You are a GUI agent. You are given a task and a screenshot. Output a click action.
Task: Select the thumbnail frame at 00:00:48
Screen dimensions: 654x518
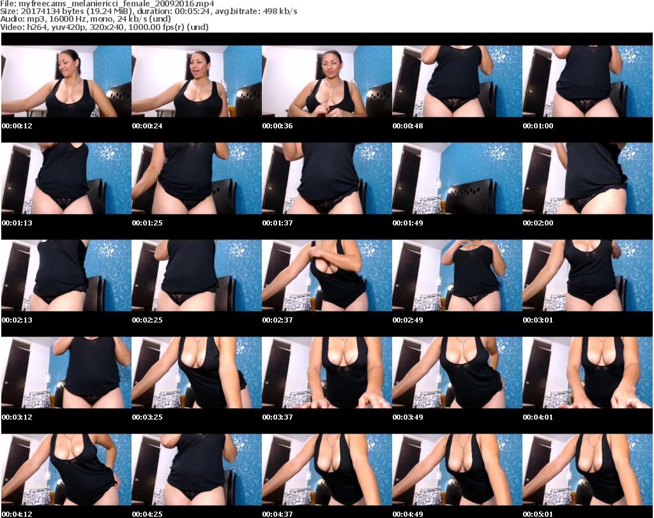(x=457, y=81)
